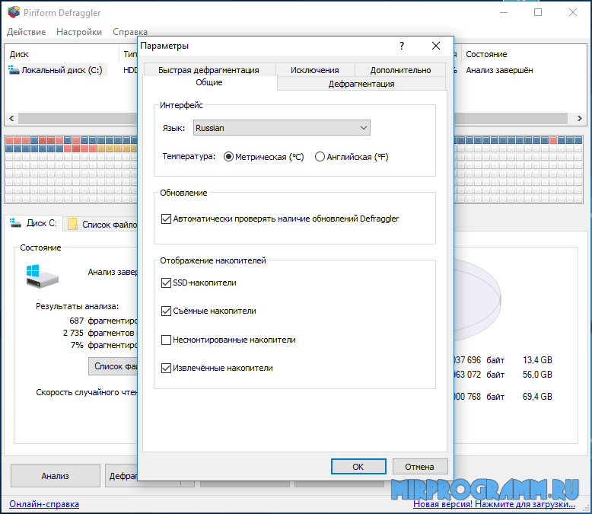Click the Список файлов folder icon

click(x=72, y=224)
